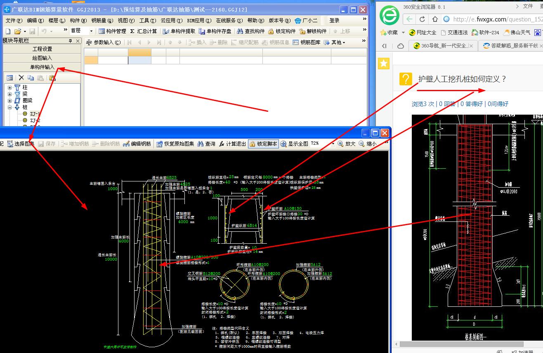Expand the 柱 tree node
Image resolution: width=543 pixels, height=353 pixels.
pyautogui.click(x=10, y=87)
